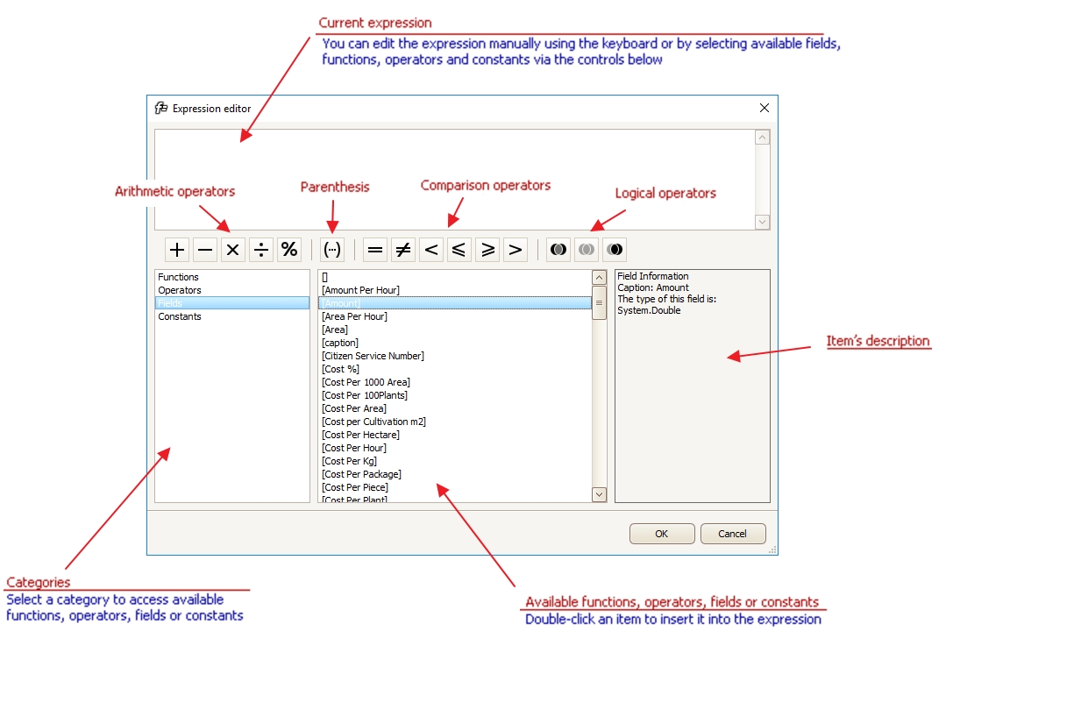Insert the divide operator
The height and width of the screenshot is (709, 1081).
(x=260, y=250)
